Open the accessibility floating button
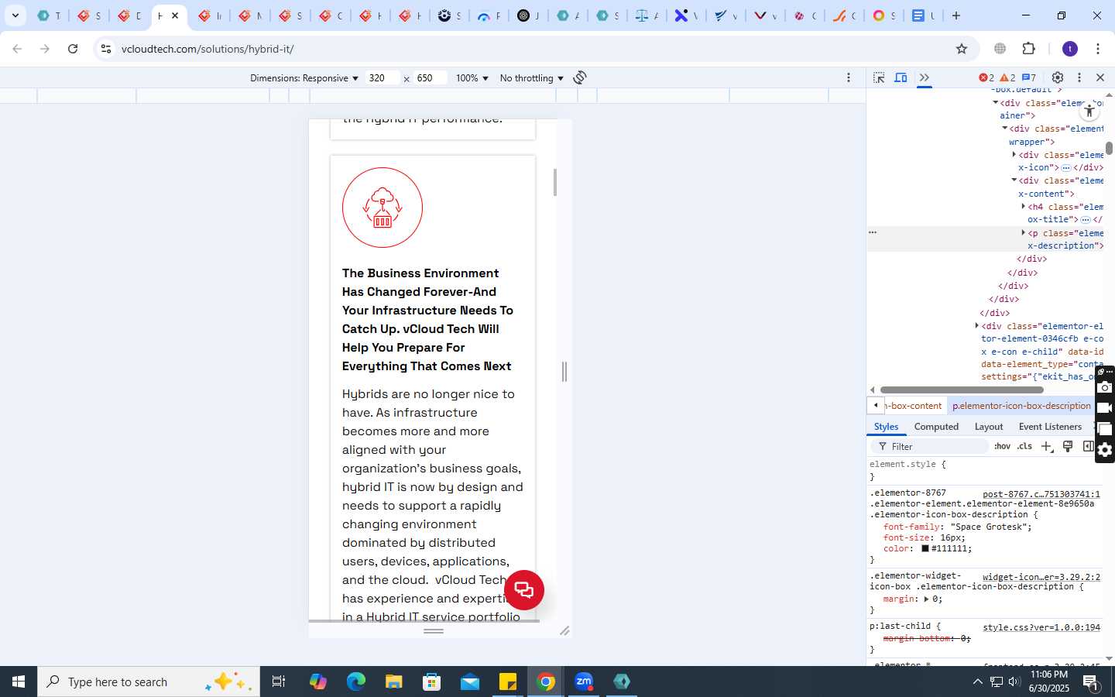This screenshot has height=697, width=1115. click(x=1089, y=111)
